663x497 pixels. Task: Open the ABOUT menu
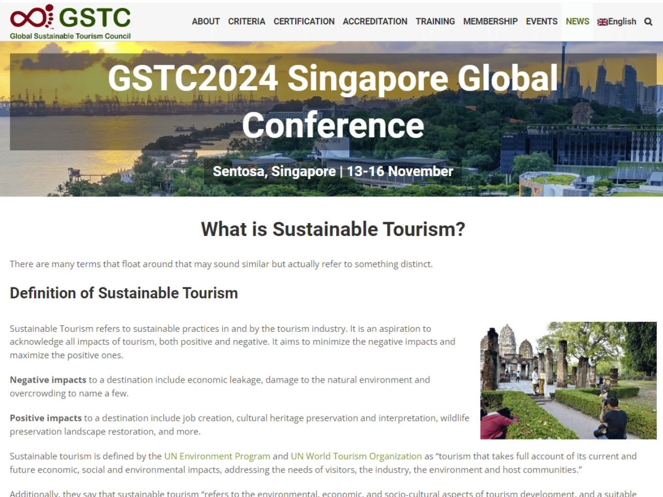tap(206, 22)
